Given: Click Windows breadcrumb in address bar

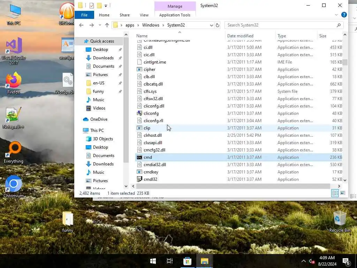Looking at the screenshot, I should click(x=151, y=25).
